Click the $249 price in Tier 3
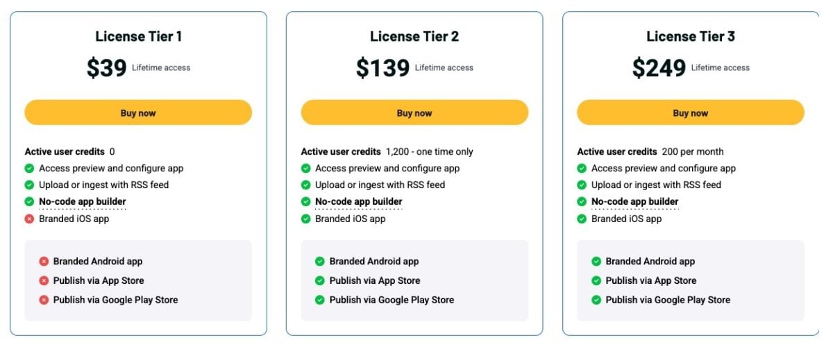 coord(659,68)
